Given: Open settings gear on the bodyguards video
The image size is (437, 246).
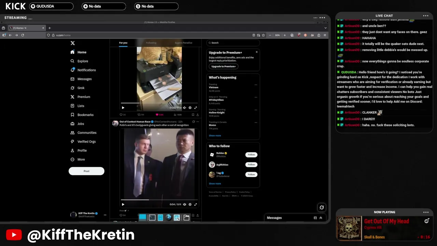Looking at the screenshot, I should point(190,204).
